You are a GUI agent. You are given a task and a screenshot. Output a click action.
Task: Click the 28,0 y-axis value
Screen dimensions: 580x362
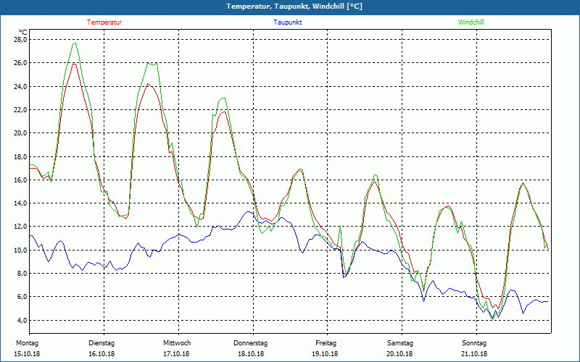click(21, 40)
